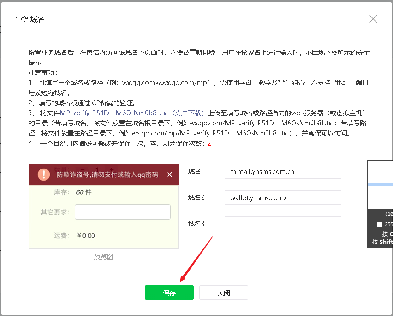The image size is (393, 316).
Task: Click the 域名1 label
Action: pyautogui.click(x=196, y=171)
